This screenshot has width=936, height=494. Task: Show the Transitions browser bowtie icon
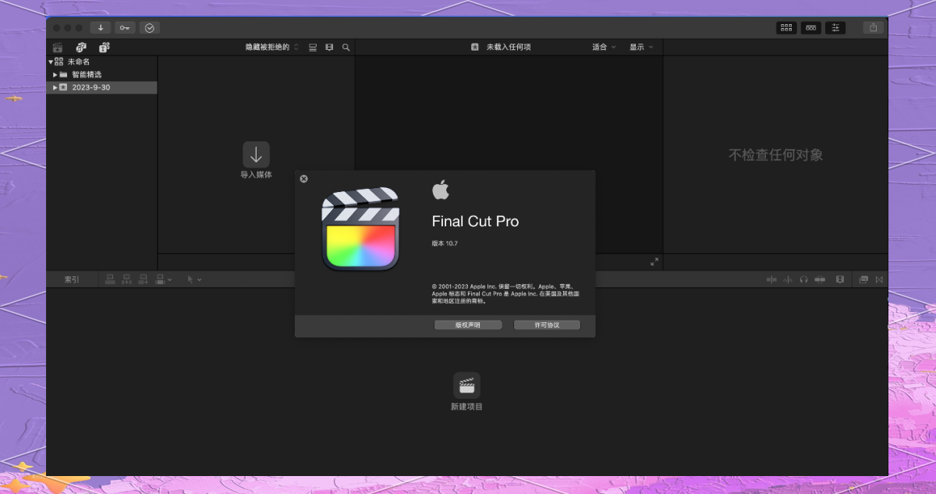click(x=880, y=279)
